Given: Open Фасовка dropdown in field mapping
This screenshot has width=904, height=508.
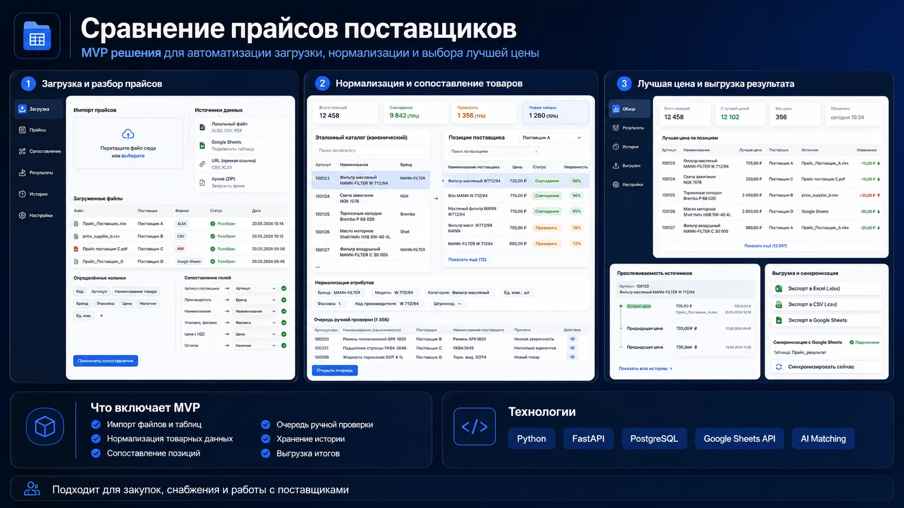Looking at the screenshot, I should (255, 323).
